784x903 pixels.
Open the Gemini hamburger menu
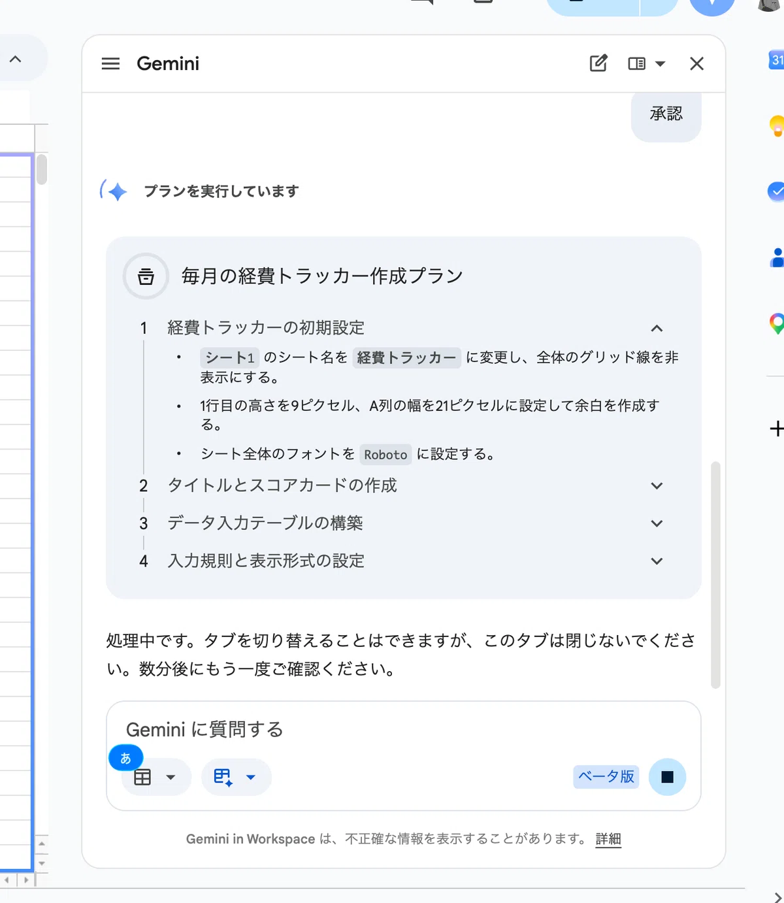[x=110, y=63]
